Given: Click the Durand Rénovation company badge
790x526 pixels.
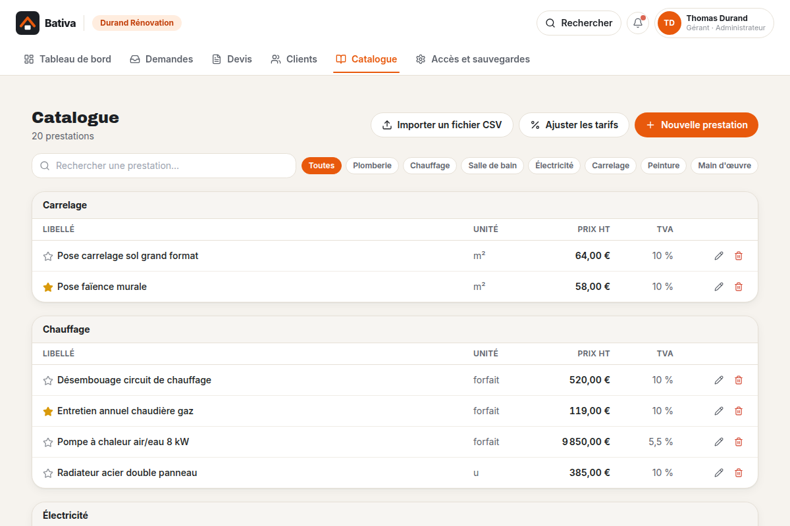Looking at the screenshot, I should click(x=137, y=23).
